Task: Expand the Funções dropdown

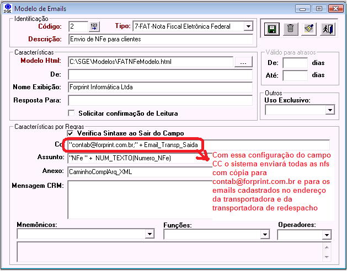Action: (x=267, y=235)
